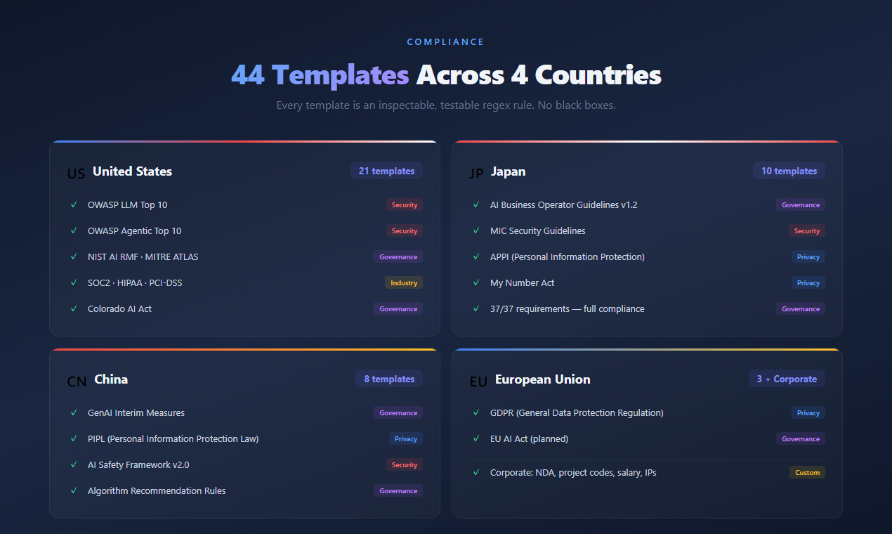This screenshot has width=892, height=534.
Task: Toggle the Privacy badge on PIPL entry
Action: coord(405,438)
